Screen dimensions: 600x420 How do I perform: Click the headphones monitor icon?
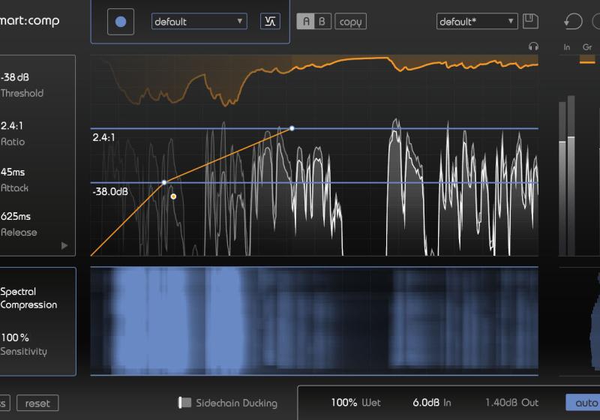pyautogui.click(x=533, y=46)
